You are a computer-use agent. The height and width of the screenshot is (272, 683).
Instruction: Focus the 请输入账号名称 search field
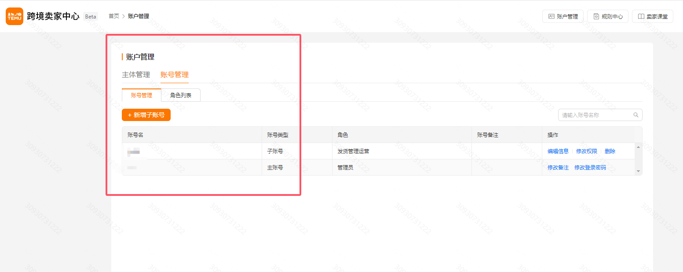tap(600, 115)
